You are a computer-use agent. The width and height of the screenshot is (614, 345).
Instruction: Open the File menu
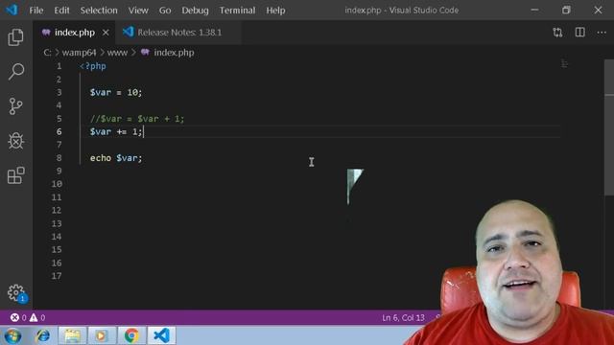36,11
